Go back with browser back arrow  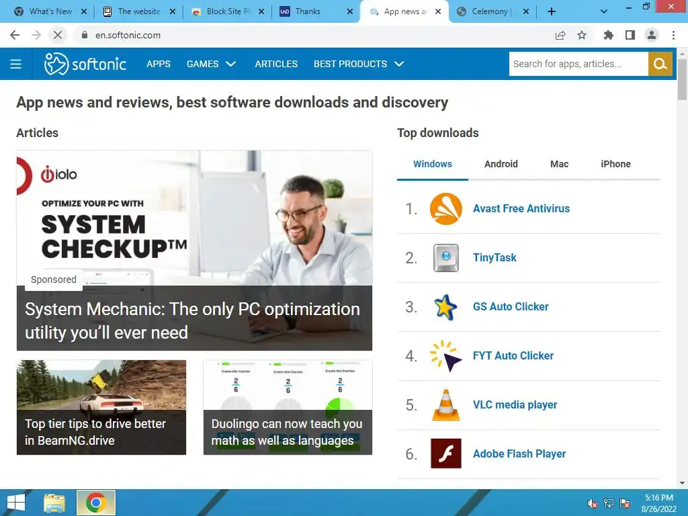[15, 35]
